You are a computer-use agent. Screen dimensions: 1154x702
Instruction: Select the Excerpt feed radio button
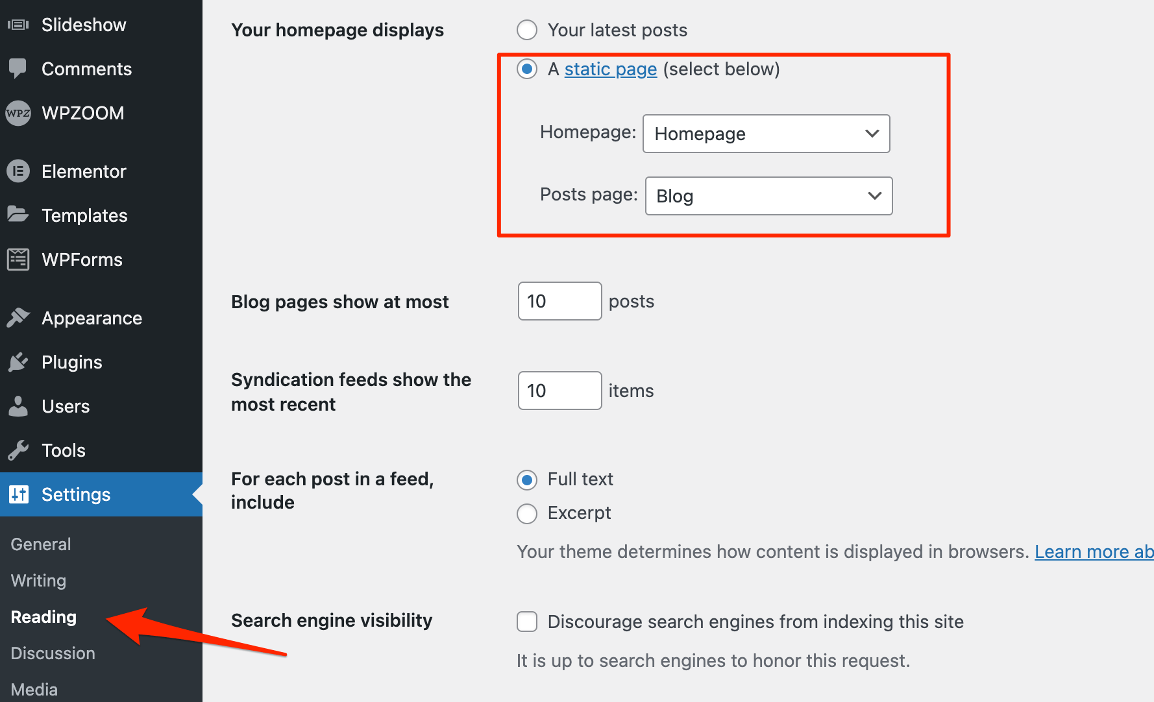click(x=527, y=513)
